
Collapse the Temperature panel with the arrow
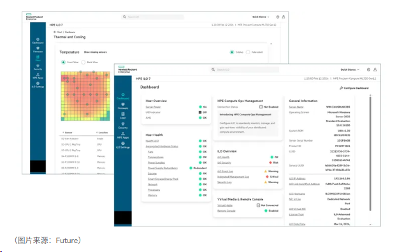pos(271,44)
